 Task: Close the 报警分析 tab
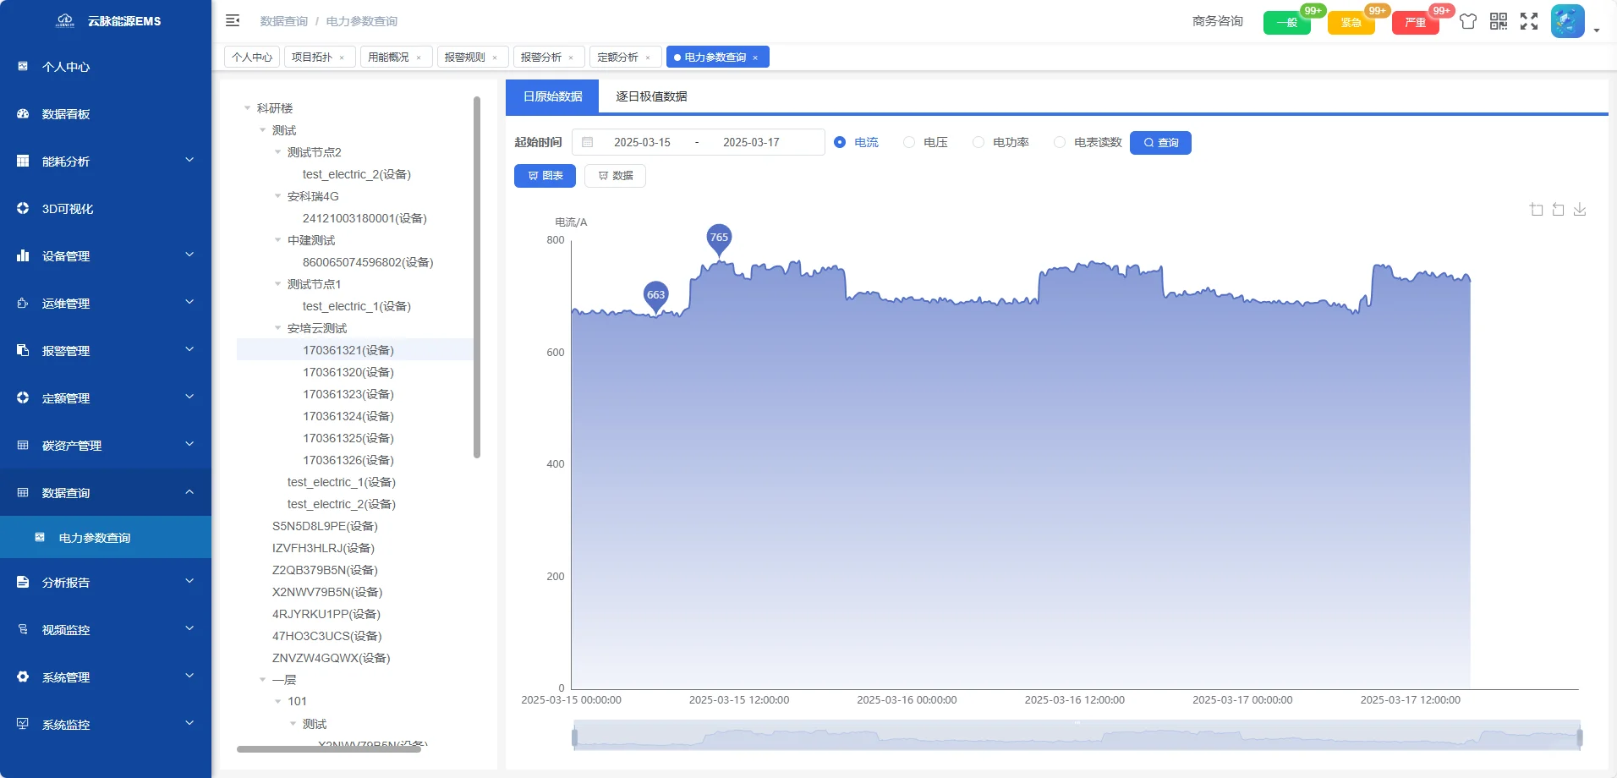571,58
